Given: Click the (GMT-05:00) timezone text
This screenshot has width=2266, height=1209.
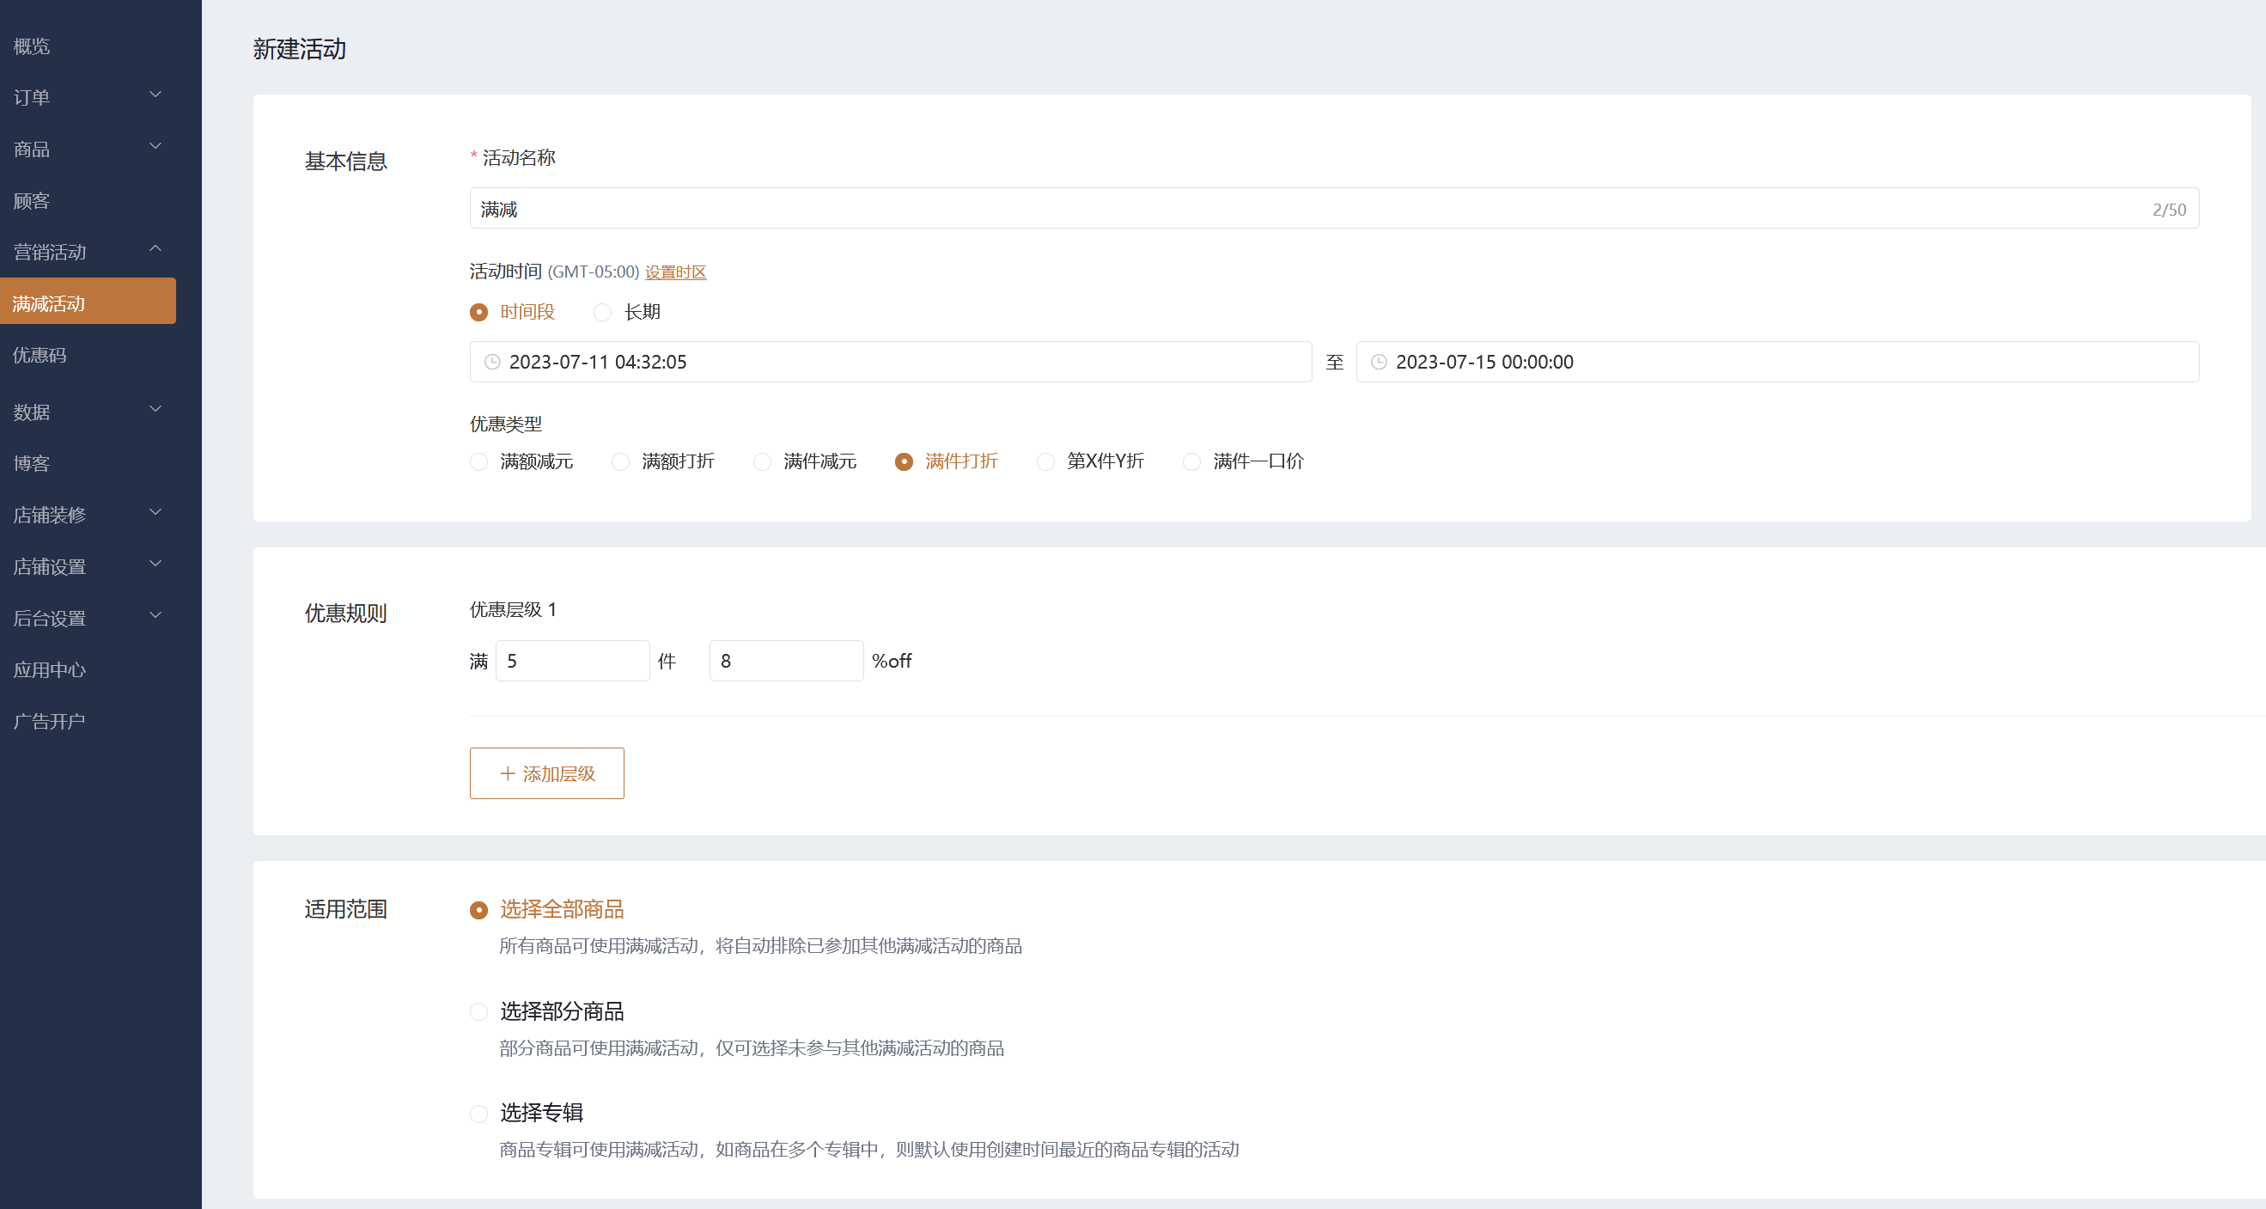Looking at the screenshot, I should tap(593, 272).
